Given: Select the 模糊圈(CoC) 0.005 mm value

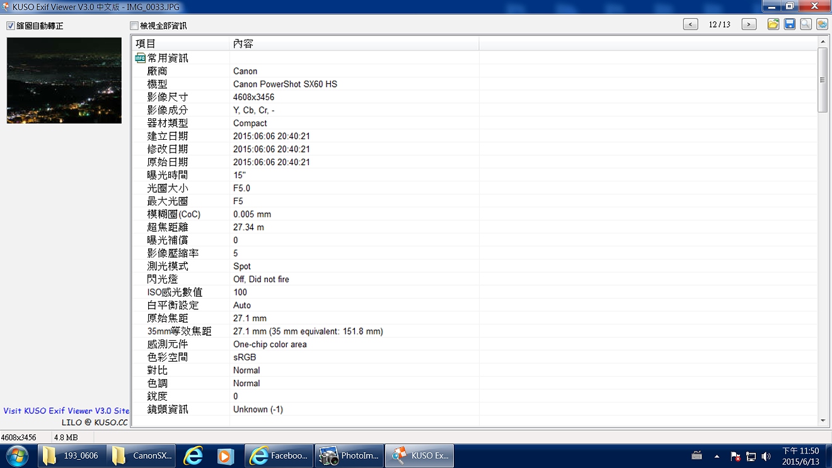Looking at the screenshot, I should pos(252,214).
